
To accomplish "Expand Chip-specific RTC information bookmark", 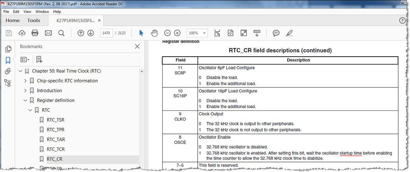I will [x=25, y=81].
